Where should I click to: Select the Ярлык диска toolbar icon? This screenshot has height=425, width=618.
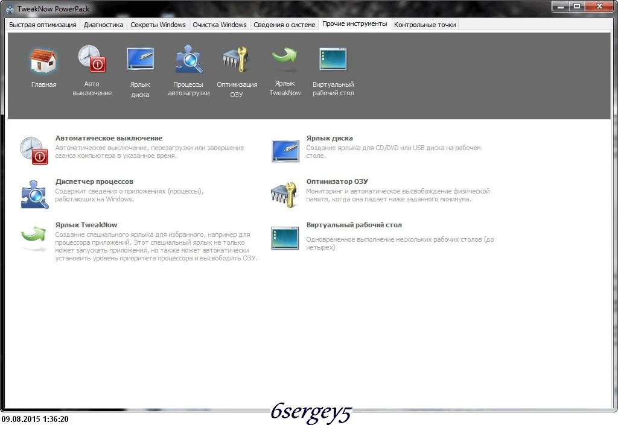(x=140, y=59)
